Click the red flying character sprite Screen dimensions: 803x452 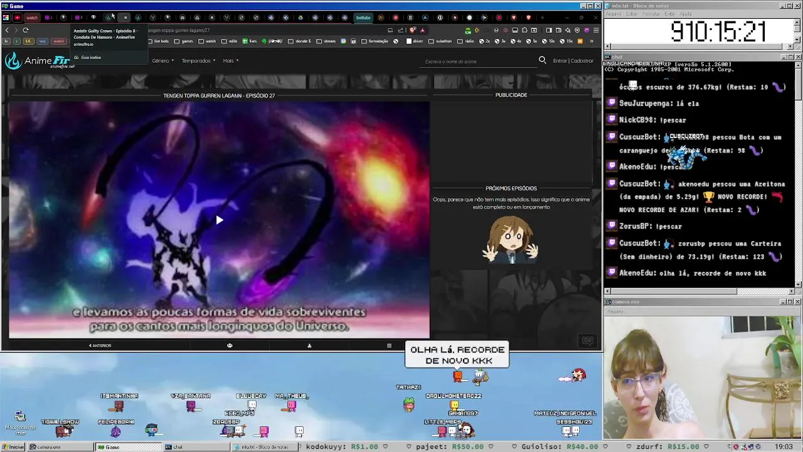click(577, 375)
